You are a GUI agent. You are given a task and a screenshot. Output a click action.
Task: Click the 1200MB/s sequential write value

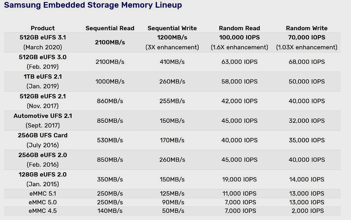[172, 37]
